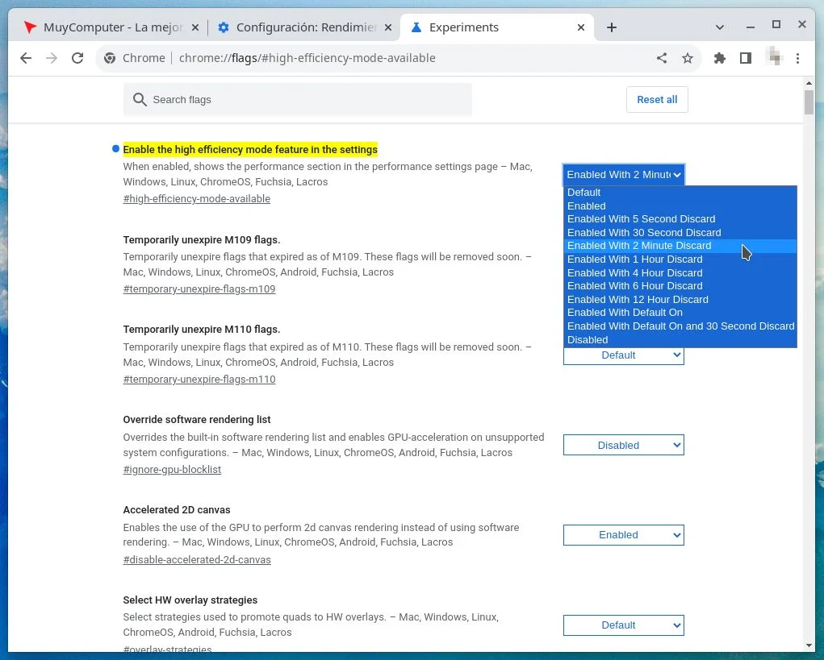The image size is (824, 660).
Task: Share this page via share icon
Action: coord(662,58)
